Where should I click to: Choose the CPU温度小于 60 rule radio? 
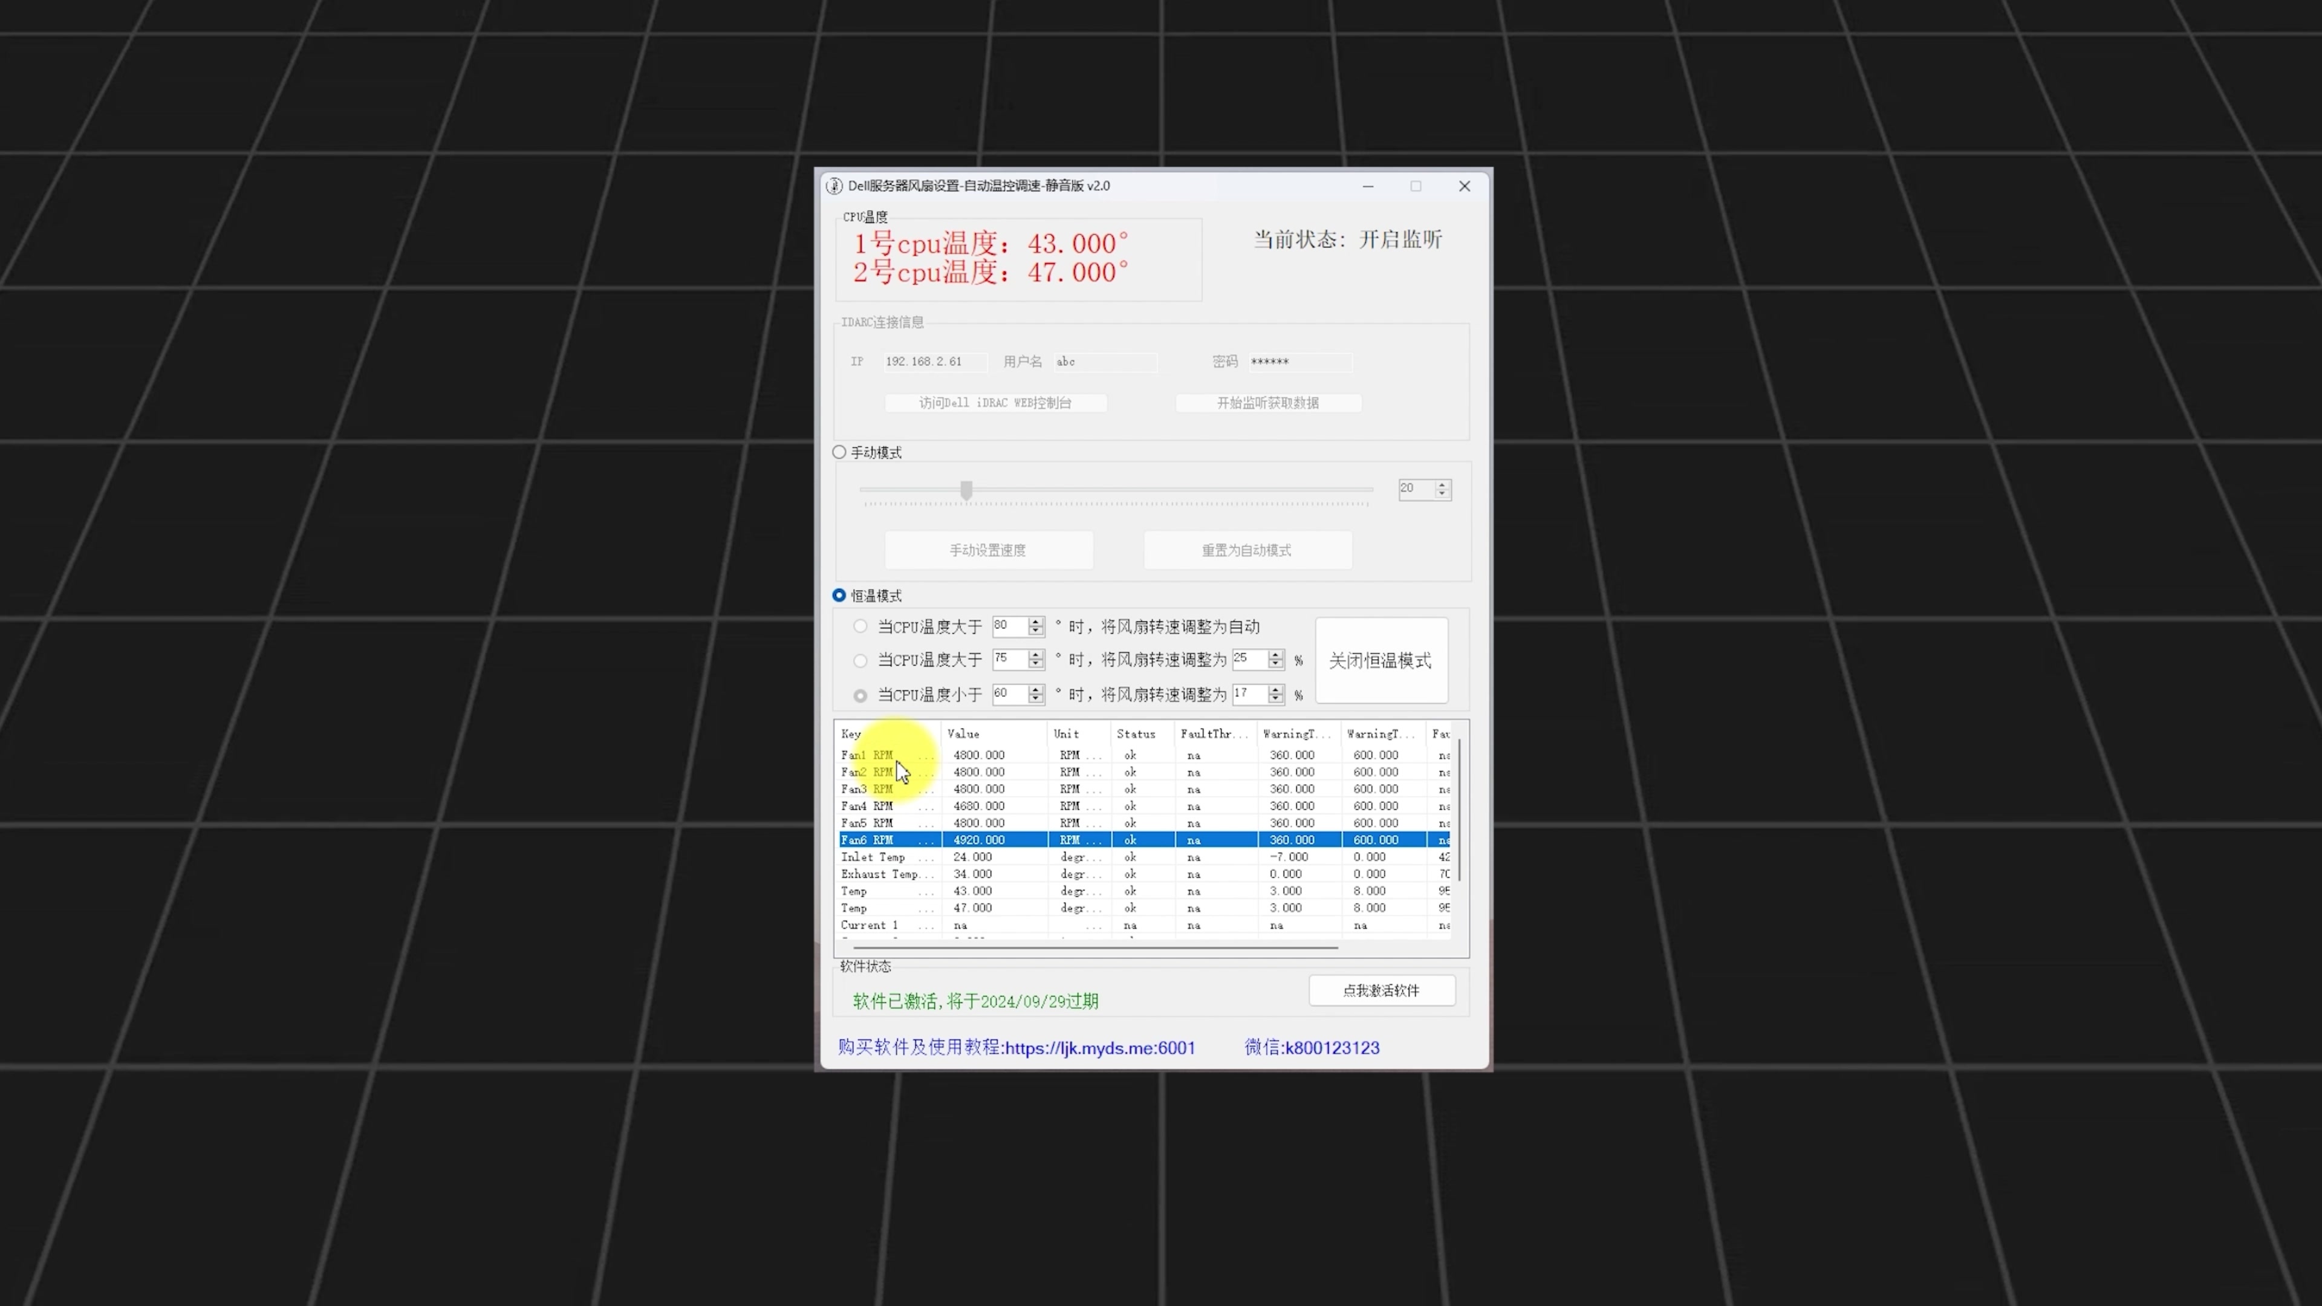(860, 695)
